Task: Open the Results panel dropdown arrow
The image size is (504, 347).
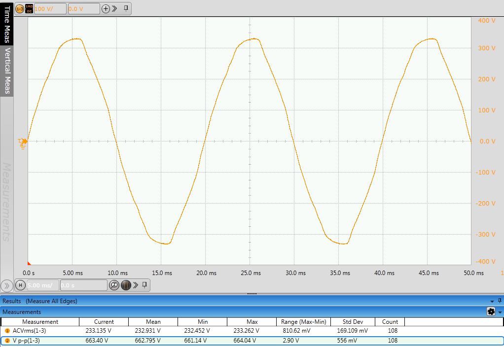Action: click(x=492, y=301)
